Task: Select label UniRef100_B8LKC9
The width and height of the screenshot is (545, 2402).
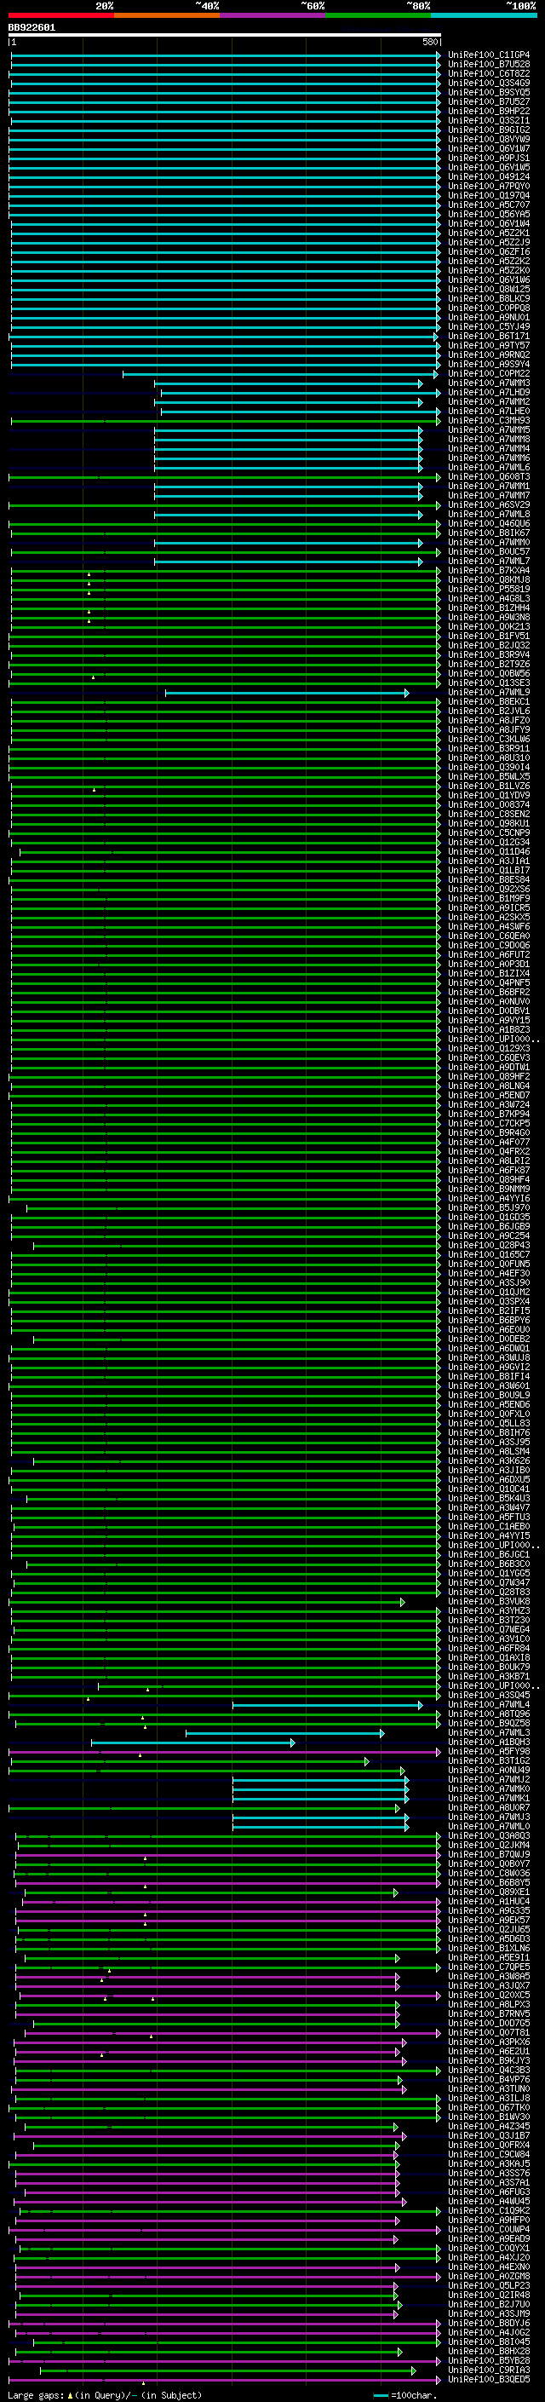Action: point(488,298)
